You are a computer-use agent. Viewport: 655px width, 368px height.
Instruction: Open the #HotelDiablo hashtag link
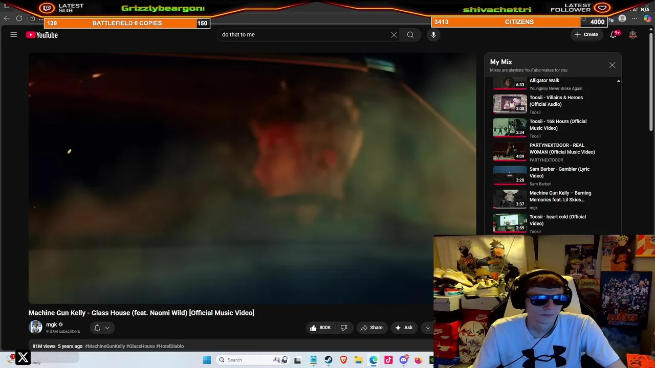tap(170, 346)
